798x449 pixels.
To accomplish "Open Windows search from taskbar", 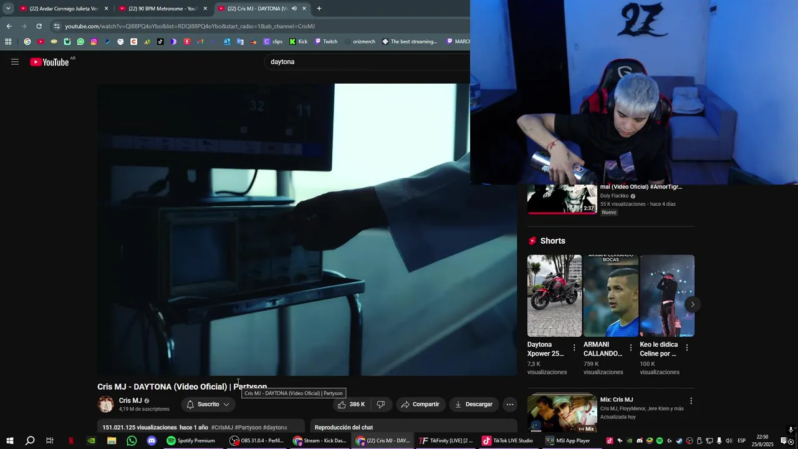I will point(30,441).
